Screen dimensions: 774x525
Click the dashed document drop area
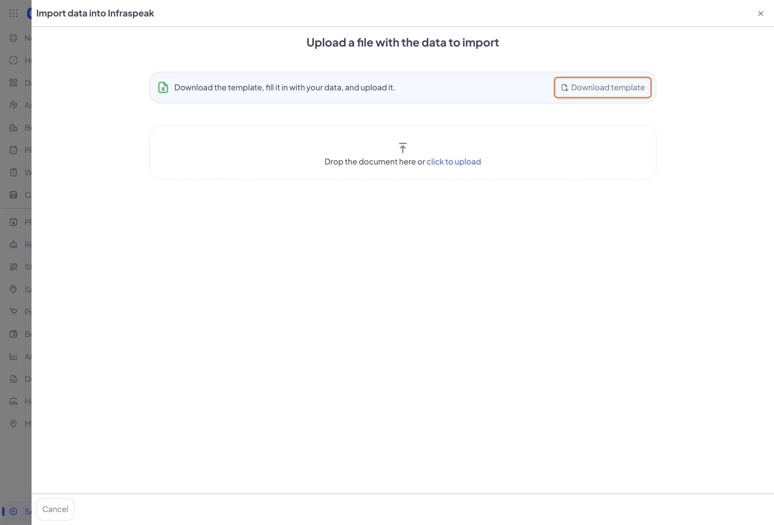[402, 171]
